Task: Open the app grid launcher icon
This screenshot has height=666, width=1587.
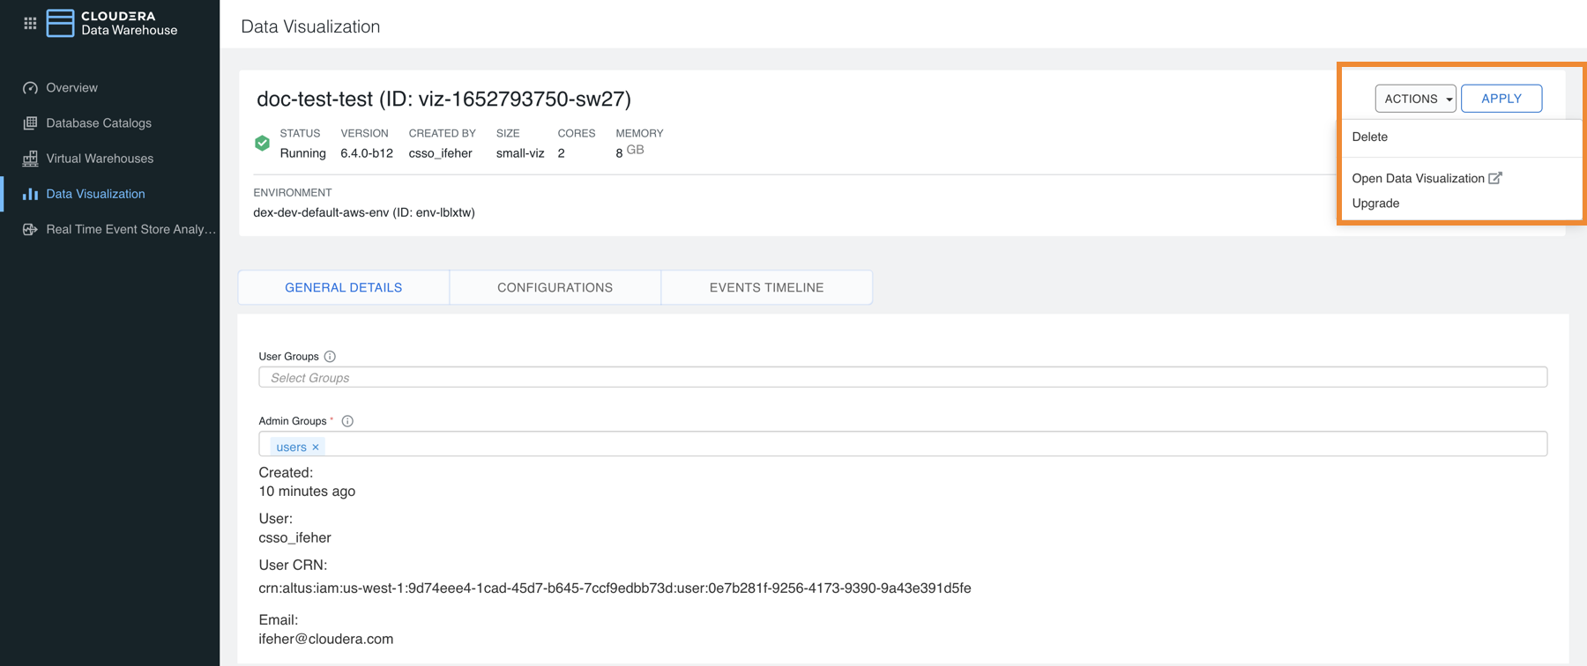Action: point(30,24)
